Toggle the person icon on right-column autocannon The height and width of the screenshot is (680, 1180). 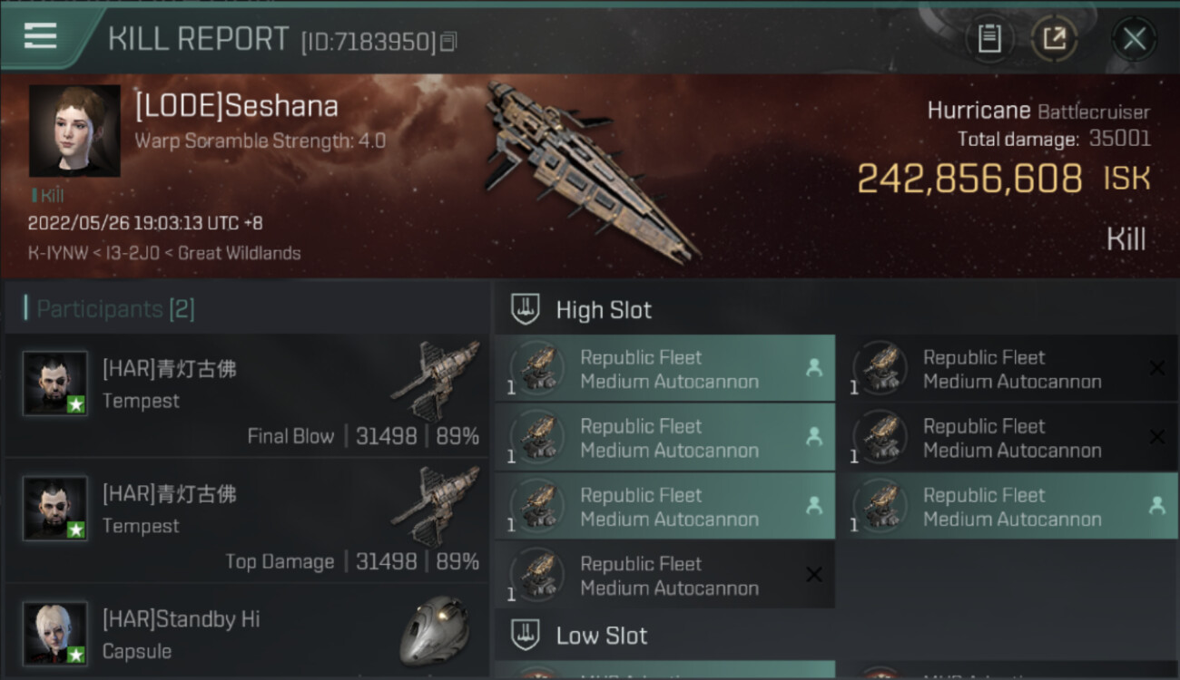click(x=1156, y=506)
